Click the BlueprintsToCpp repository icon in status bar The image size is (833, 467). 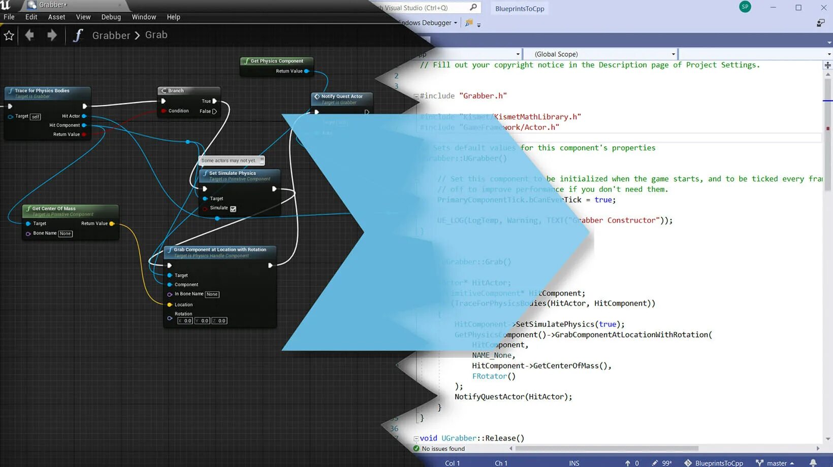(688, 463)
